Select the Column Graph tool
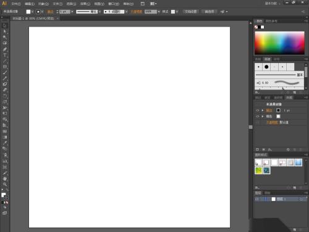309x232 pixels. pos(5,161)
